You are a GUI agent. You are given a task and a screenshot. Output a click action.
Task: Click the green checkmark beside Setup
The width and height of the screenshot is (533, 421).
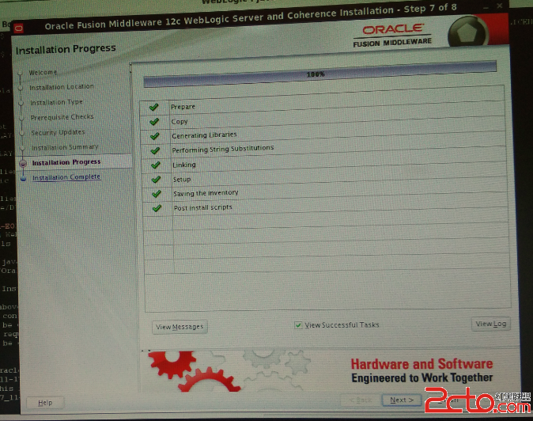(156, 179)
